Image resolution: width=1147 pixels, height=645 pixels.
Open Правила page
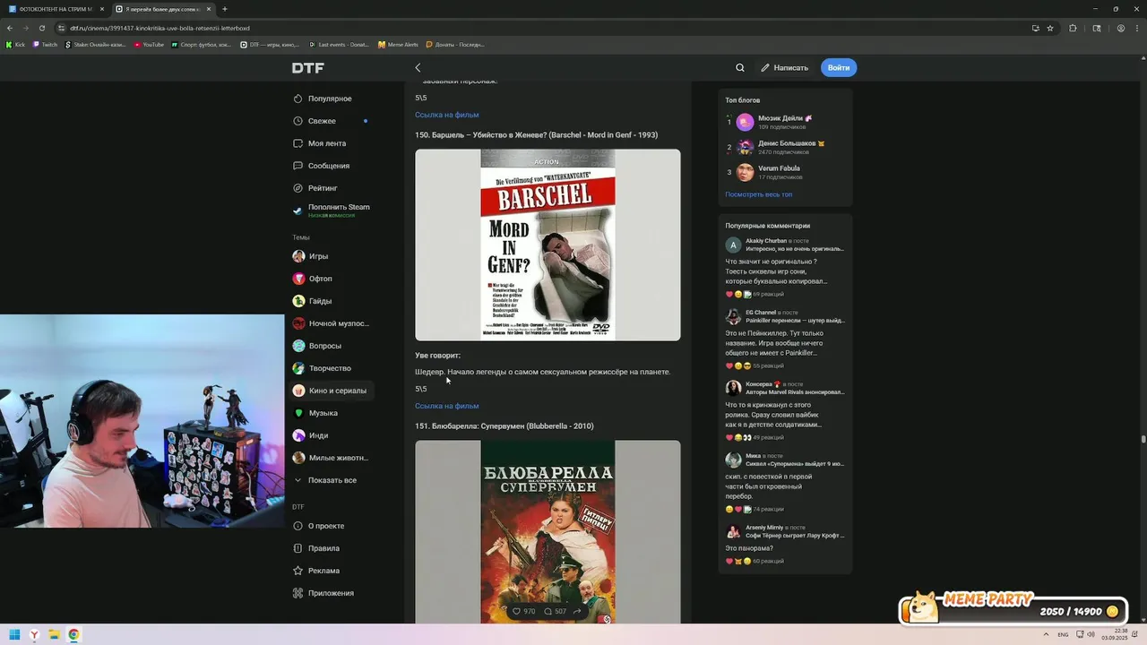click(323, 548)
